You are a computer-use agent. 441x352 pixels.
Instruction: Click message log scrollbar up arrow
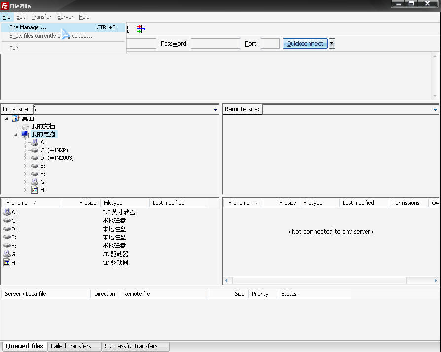click(x=435, y=57)
